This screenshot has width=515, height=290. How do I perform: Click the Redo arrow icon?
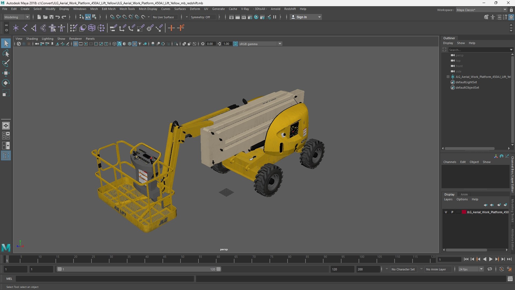click(x=64, y=17)
